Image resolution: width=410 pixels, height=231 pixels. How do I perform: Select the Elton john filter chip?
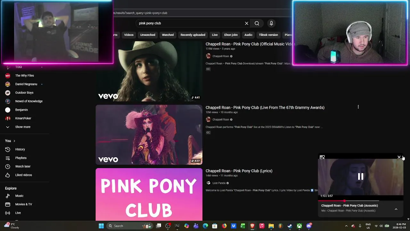pyautogui.click(x=231, y=35)
